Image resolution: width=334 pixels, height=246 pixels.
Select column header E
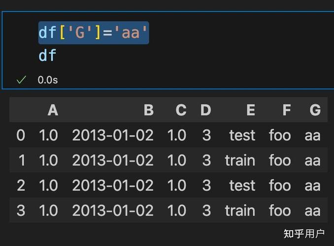point(250,110)
